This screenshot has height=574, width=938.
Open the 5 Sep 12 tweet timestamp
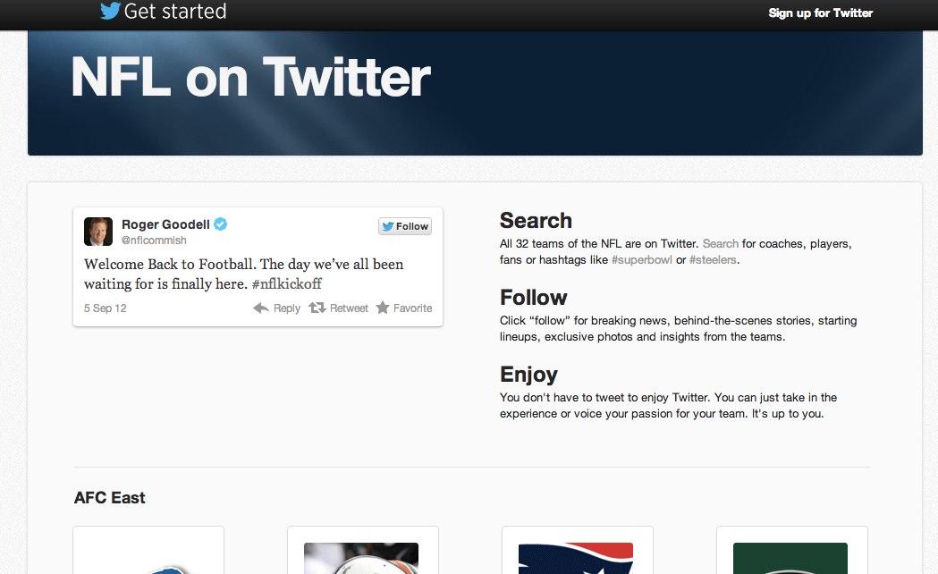point(106,308)
